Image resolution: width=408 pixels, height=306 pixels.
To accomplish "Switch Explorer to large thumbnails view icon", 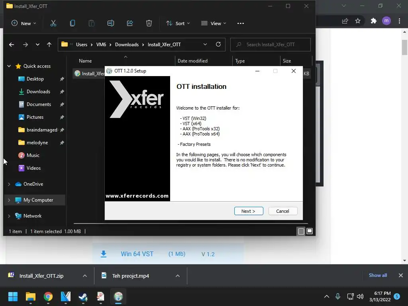I will click(x=310, y=231).
